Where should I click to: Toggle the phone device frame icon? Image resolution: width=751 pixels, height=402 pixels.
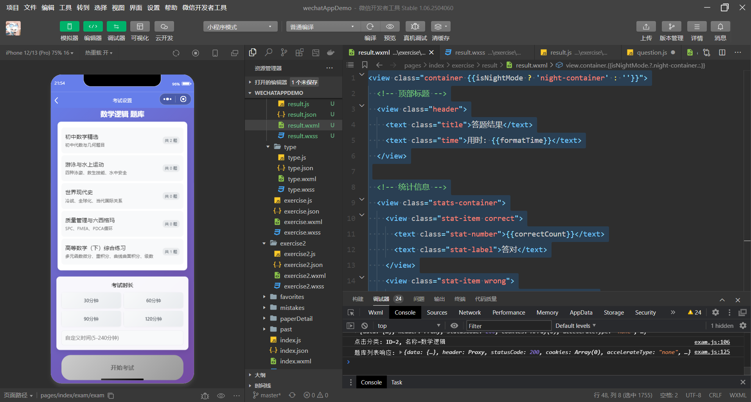pyautogui.click(x=215, y=53)
